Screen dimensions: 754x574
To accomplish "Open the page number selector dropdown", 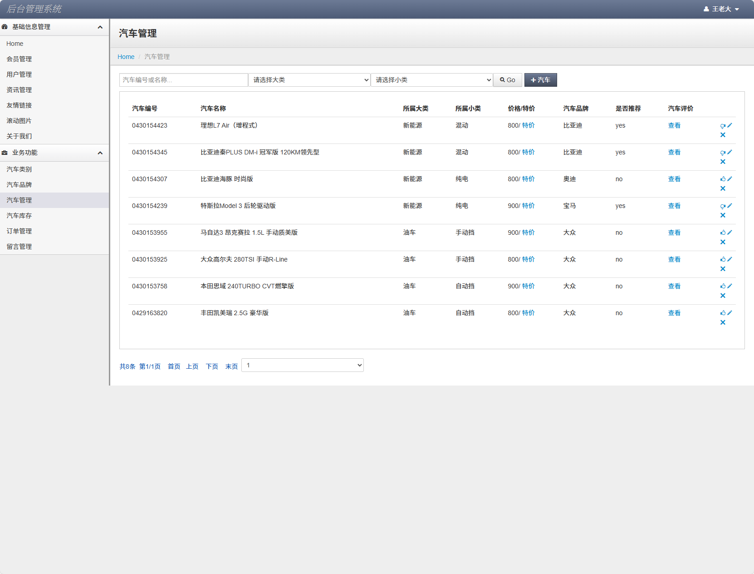I will 303,365.
